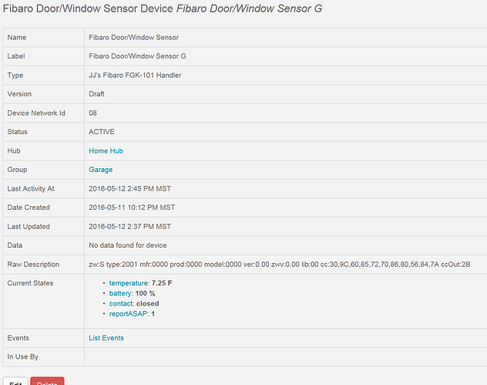Click the Edit button

coord(15,381)
